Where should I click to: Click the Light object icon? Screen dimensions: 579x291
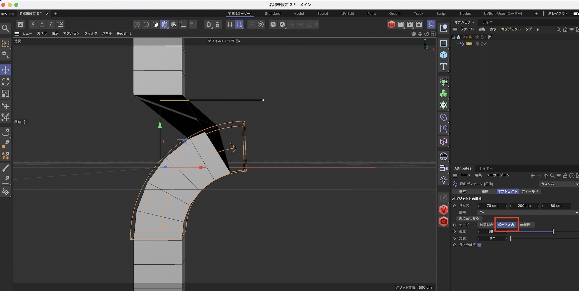444,180
